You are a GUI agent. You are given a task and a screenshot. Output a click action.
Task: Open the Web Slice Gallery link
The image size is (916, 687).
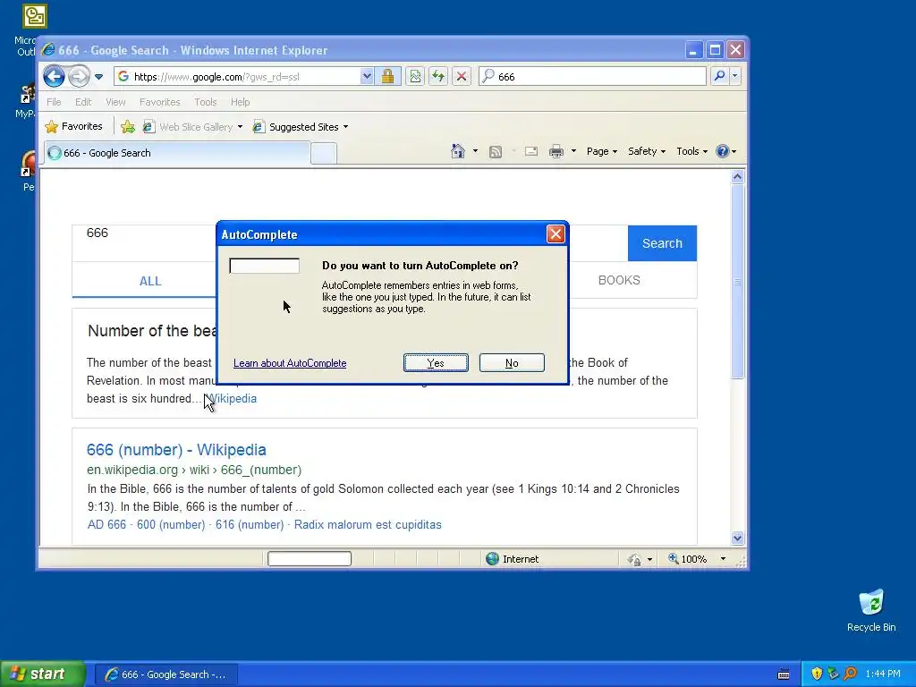click(x=188, y=127)
